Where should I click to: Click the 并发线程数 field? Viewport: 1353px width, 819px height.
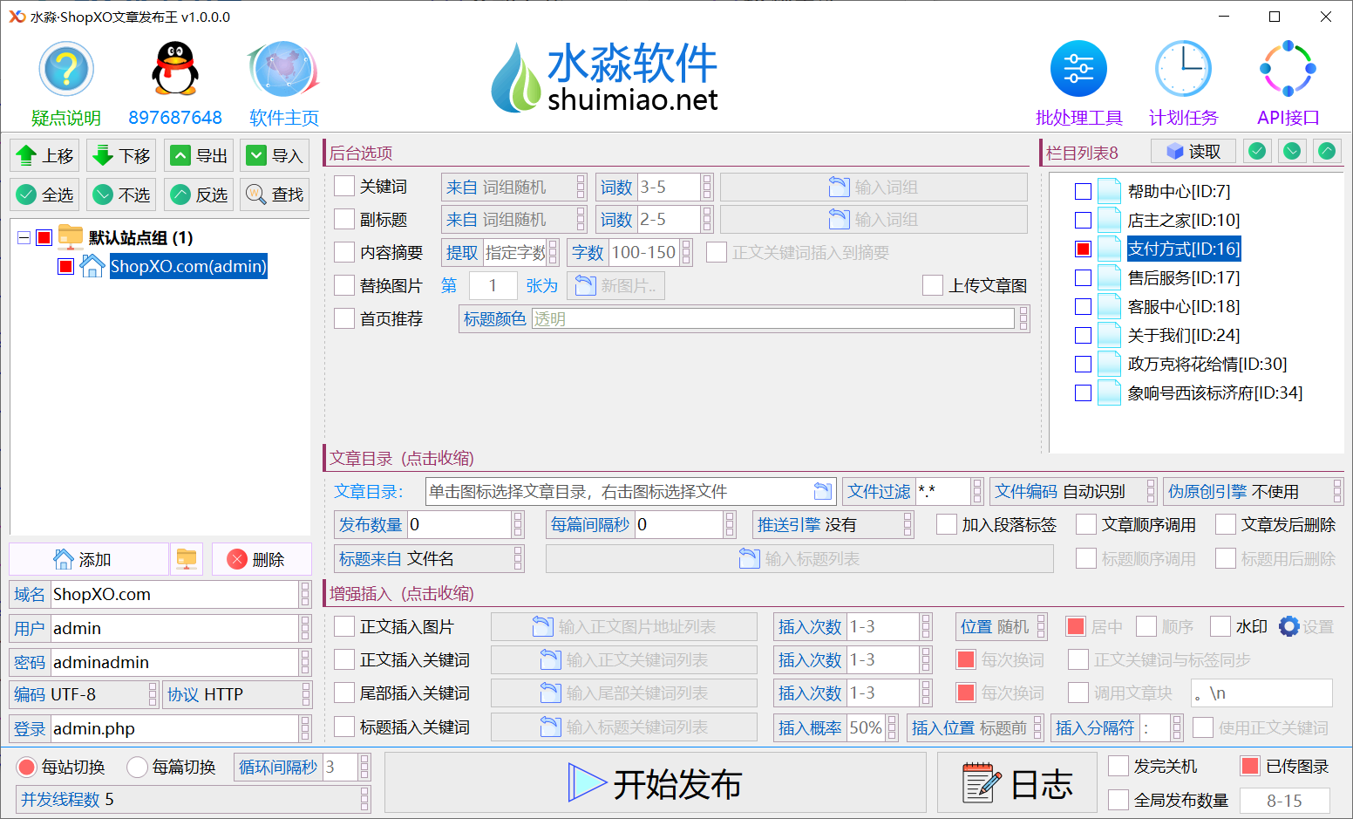pyautogui.click(x=194, y=799)
